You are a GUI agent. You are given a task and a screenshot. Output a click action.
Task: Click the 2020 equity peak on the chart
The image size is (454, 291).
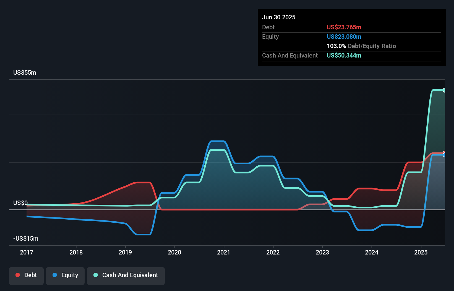(218, 142)
